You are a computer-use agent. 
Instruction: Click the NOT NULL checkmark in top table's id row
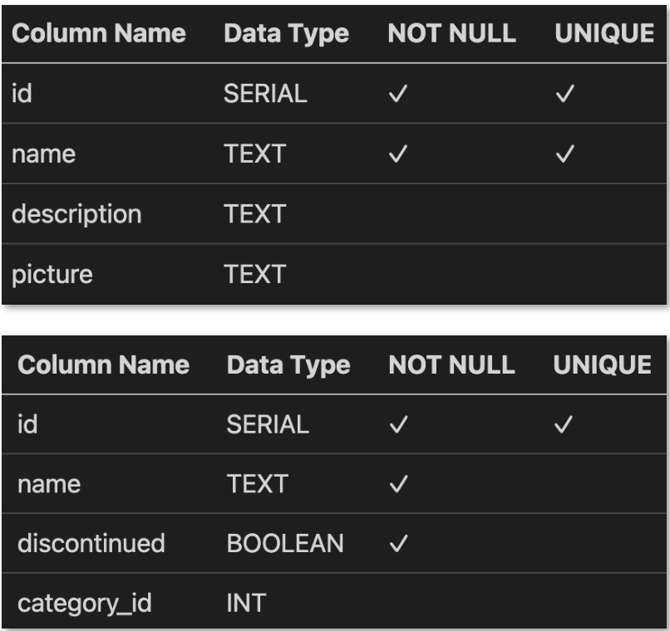coord(397,94)
